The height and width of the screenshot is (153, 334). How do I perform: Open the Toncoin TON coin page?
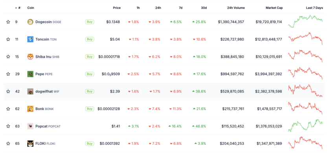46,39
